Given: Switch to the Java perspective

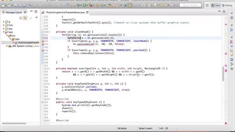Looking at the screenshot, I should (x=216, y=5).
